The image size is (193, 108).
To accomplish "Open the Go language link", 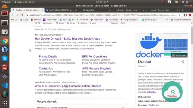I will 150,97.
